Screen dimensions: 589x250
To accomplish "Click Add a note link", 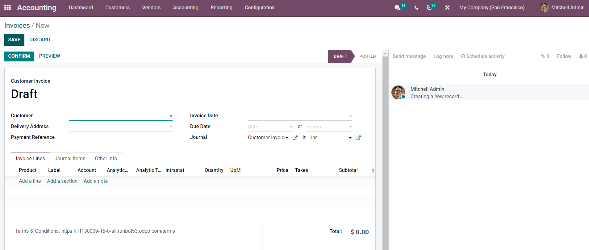I will 96,181.
